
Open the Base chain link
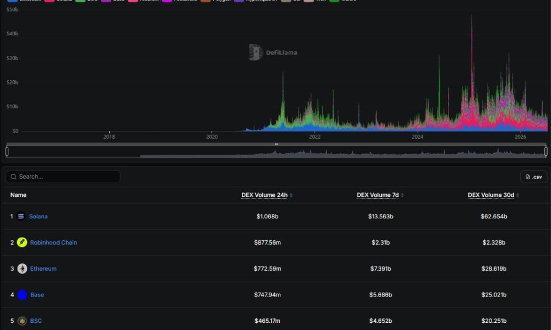[37, 295]
